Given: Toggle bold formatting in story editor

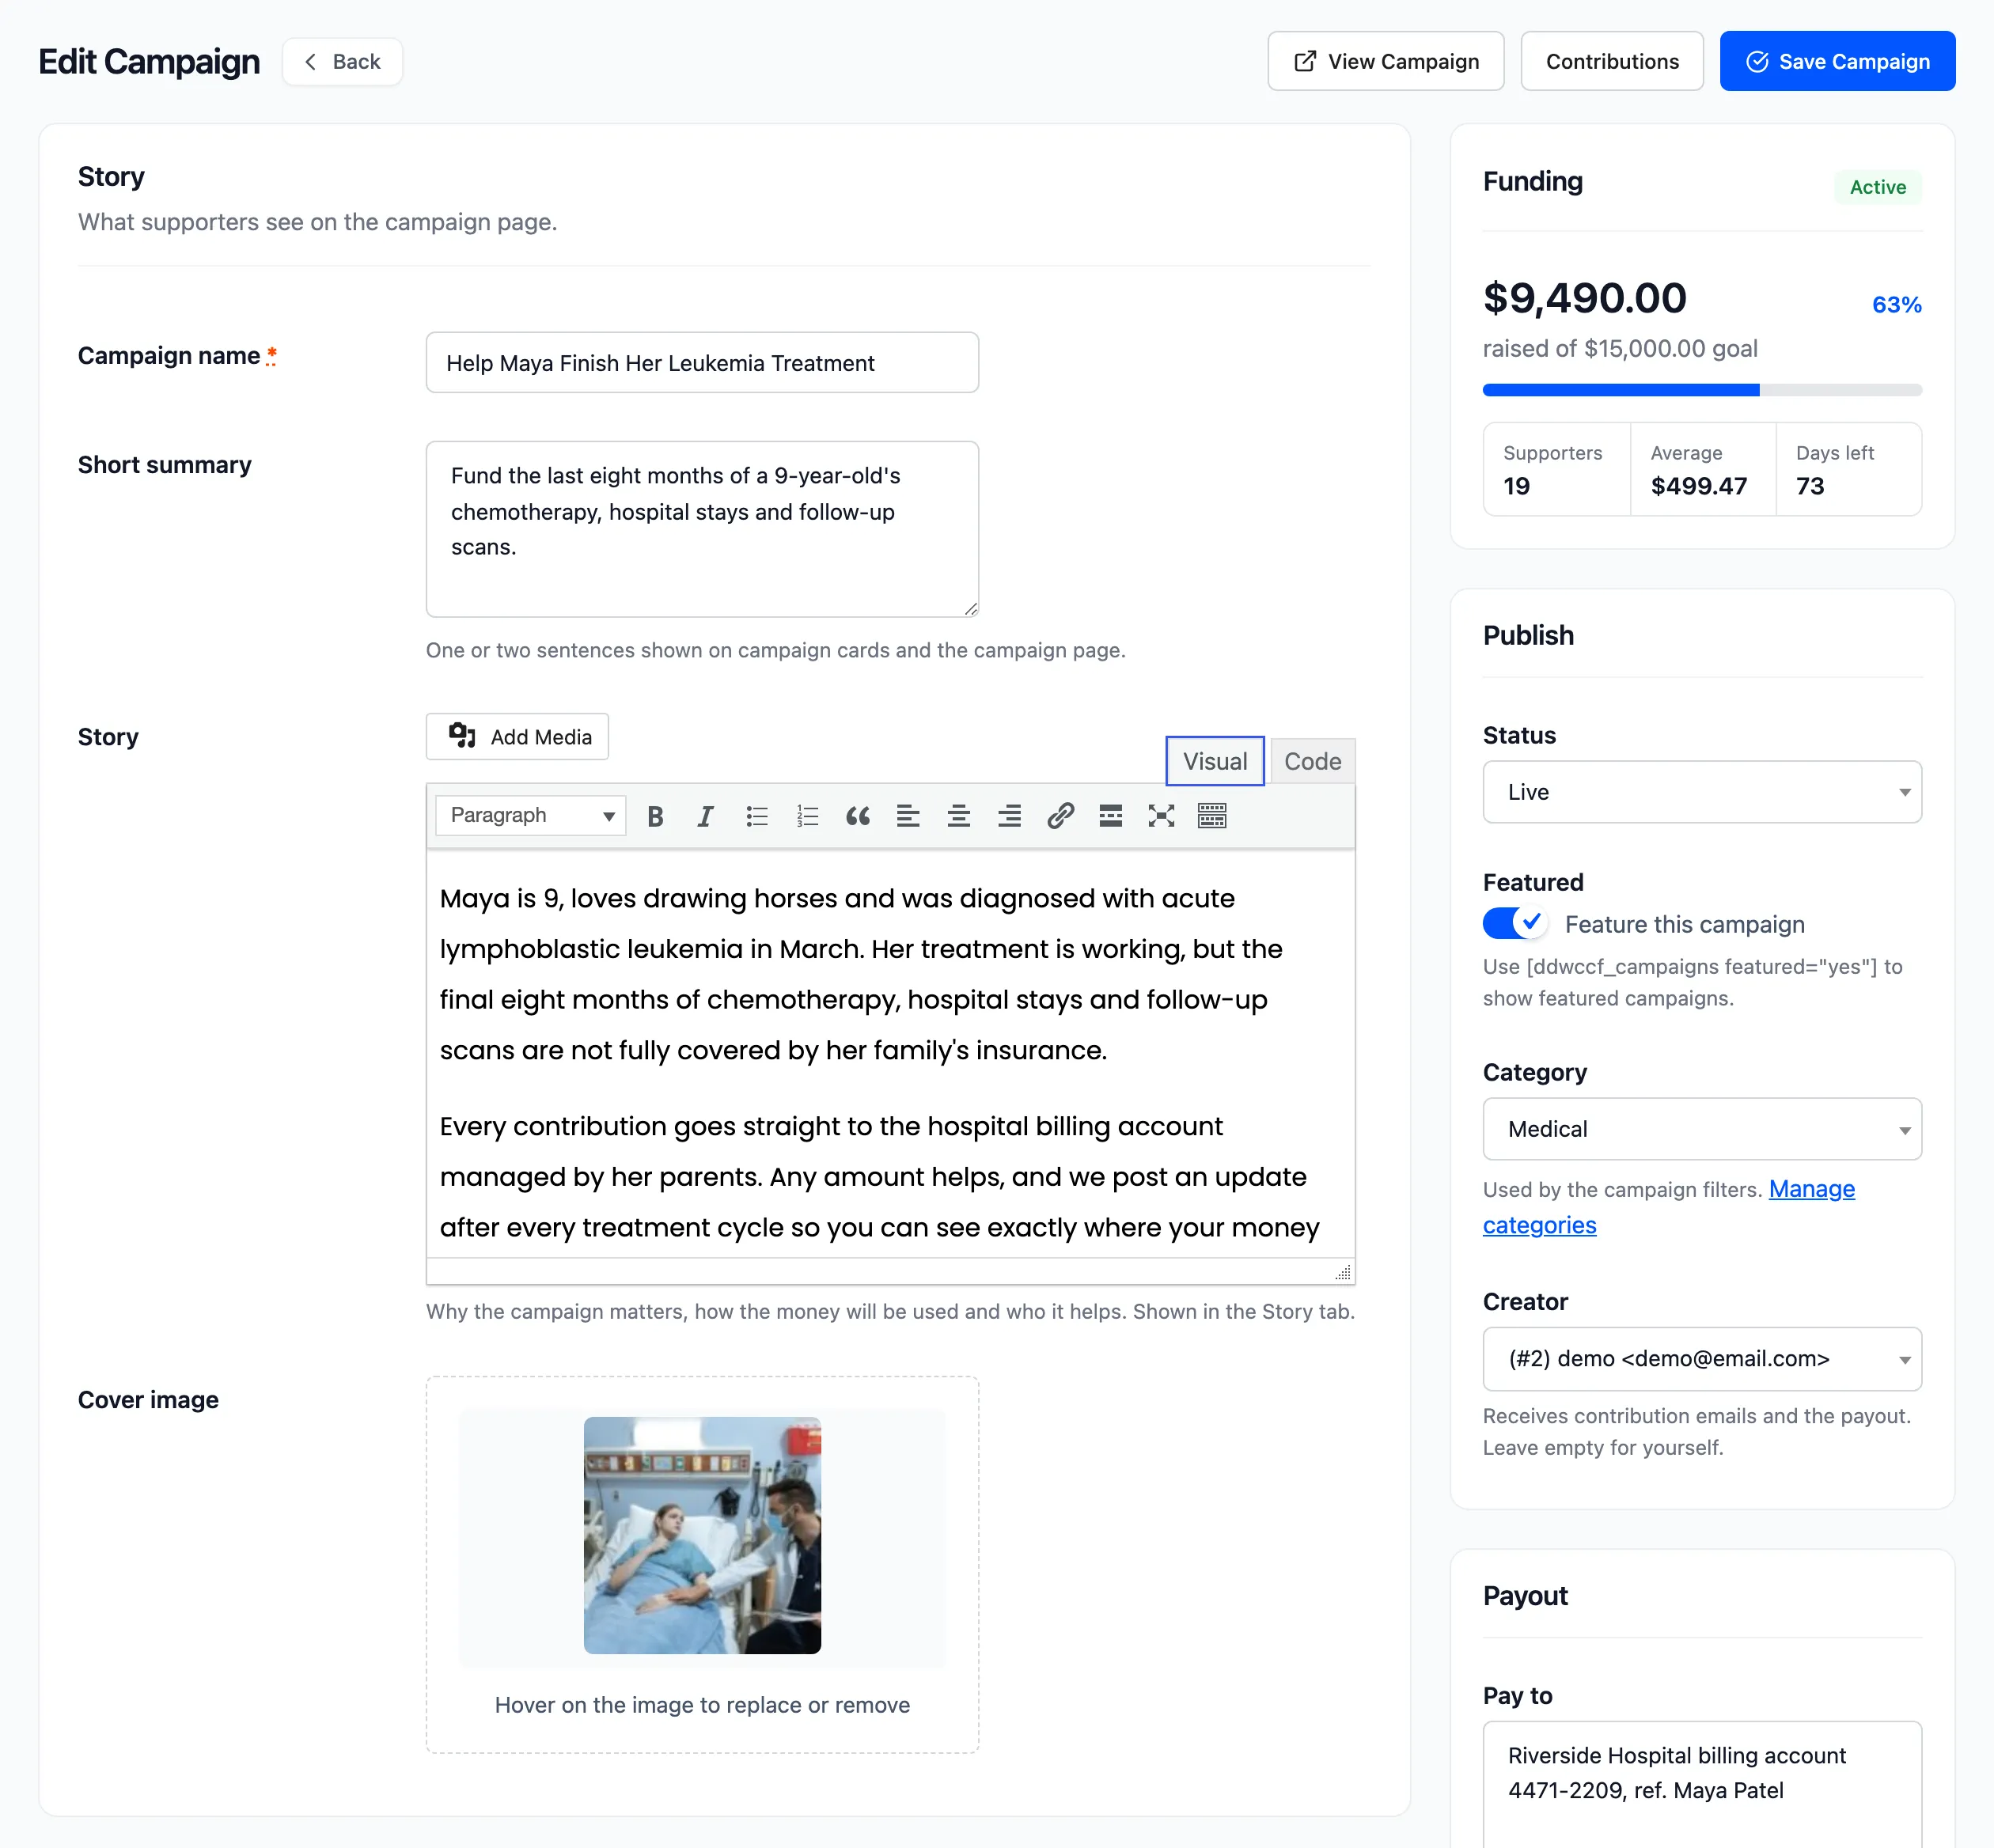Looking at the screenshot, I should pos(655,816).
